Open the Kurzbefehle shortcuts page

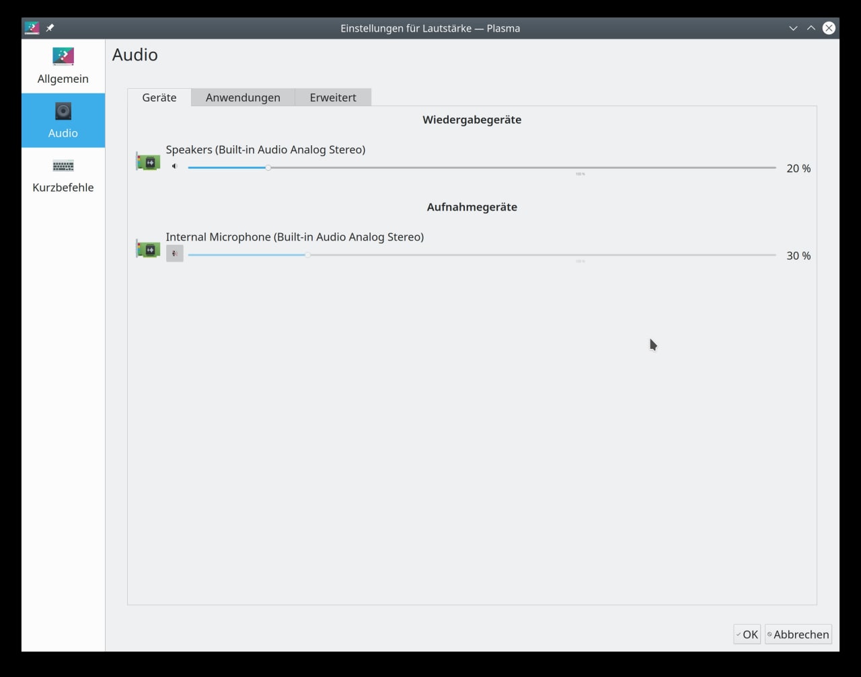(x=63, y=175)
